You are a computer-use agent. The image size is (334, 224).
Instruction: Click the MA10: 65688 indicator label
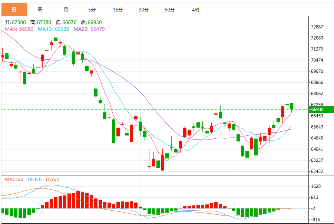pyautogui.click(x=53, y=29)
